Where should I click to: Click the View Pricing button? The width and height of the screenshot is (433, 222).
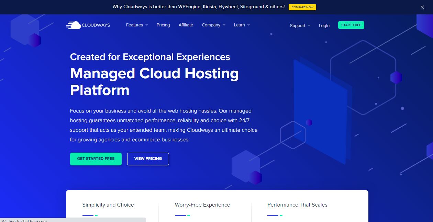pos(148,159)
